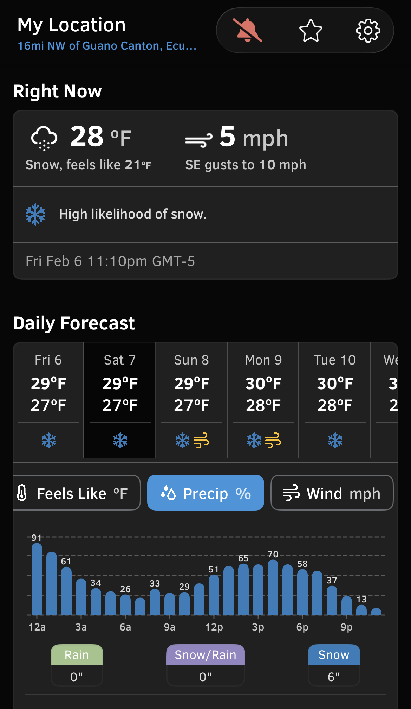Tap the wind icon beside 5 mph
Viewport: 411px width, 709px height.
[x=198, y=140]
